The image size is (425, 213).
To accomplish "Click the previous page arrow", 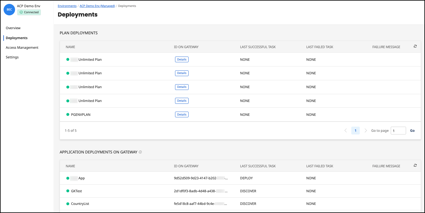I will (x=345, y=130).
